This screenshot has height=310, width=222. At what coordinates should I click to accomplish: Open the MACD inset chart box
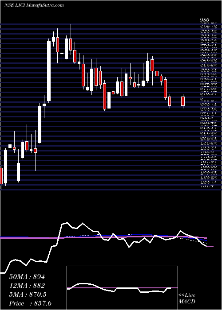click(122, 288)
